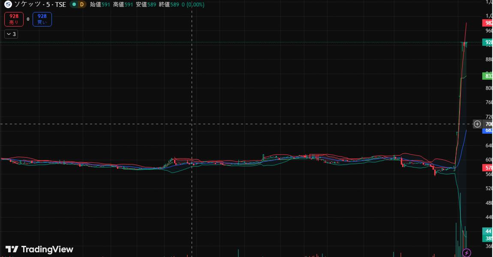493x257 pixels.
Task: Click the plus icon on the price scale
Action: (x=477, y=124)
